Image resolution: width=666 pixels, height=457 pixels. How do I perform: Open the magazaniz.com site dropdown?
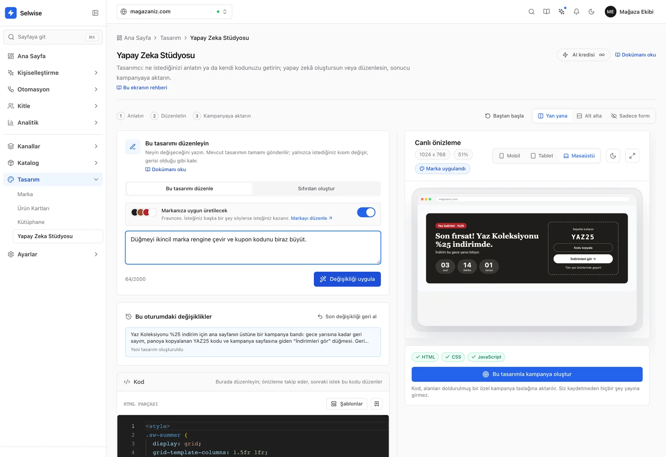pyautogui.click(x=174, y=12)
